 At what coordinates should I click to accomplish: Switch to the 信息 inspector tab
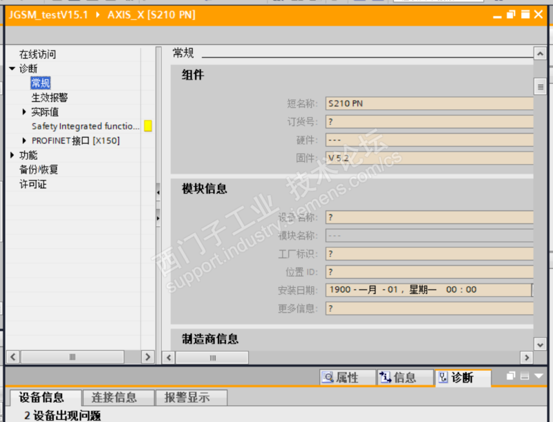(405, 378)
